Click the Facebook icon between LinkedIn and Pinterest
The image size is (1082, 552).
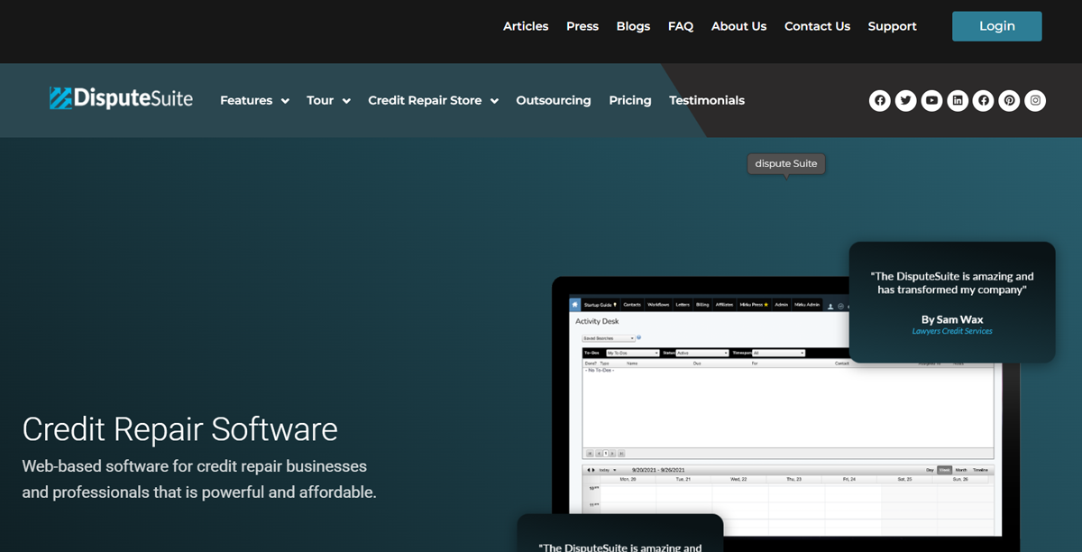[984, 100]
